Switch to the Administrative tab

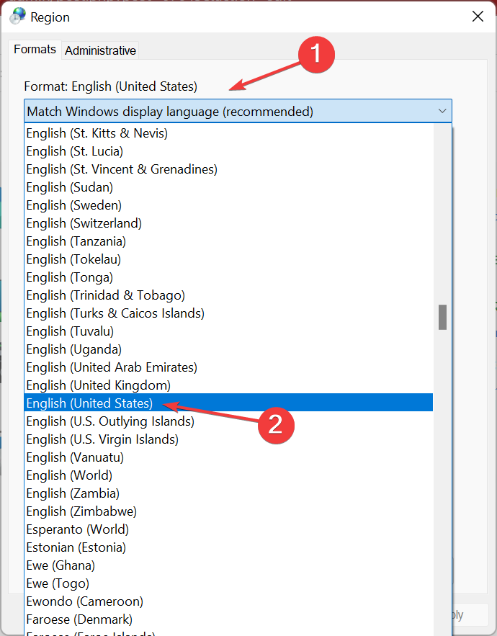tap(100, 50)
